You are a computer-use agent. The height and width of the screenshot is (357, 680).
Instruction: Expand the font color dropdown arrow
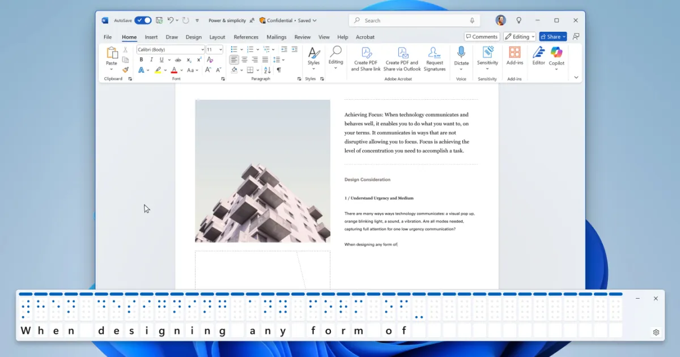[181, 70]
